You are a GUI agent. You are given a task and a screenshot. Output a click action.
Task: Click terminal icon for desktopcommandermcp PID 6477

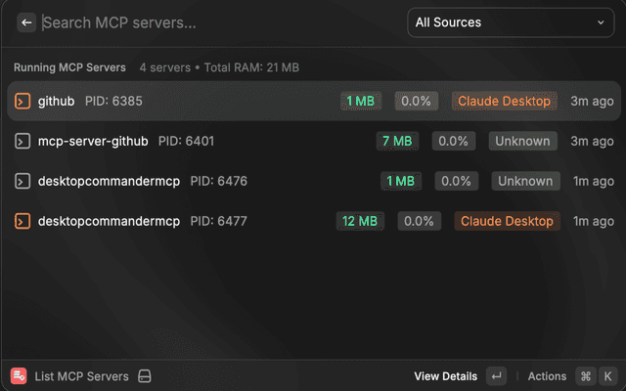coord(22,221)
